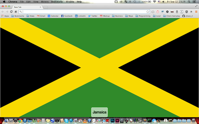Expand the News bookmarks folder
199x124 pixels.
tap(30, 16)
